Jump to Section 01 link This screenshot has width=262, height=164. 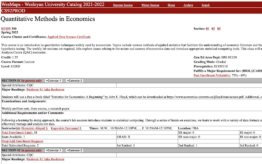tap(208, 29)
